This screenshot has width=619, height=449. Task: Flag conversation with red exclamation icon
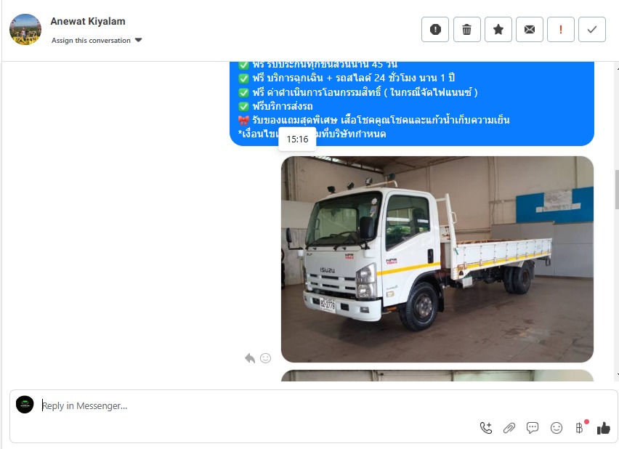tap(561, 29)
